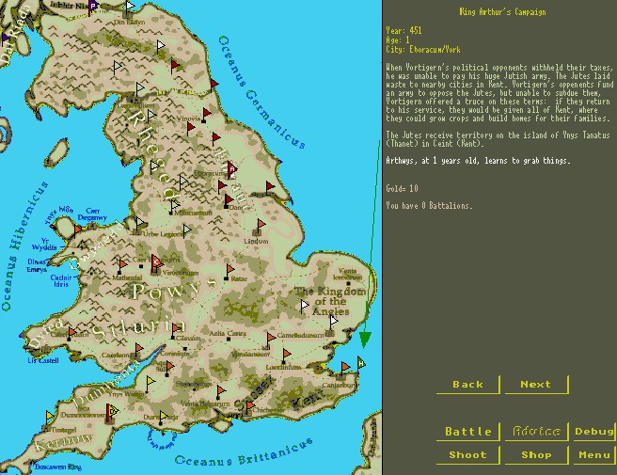The width and height of the screenshot is (617, 475).
Task: Click the yellow flag at Tintagel
Action: pos(50,417)
